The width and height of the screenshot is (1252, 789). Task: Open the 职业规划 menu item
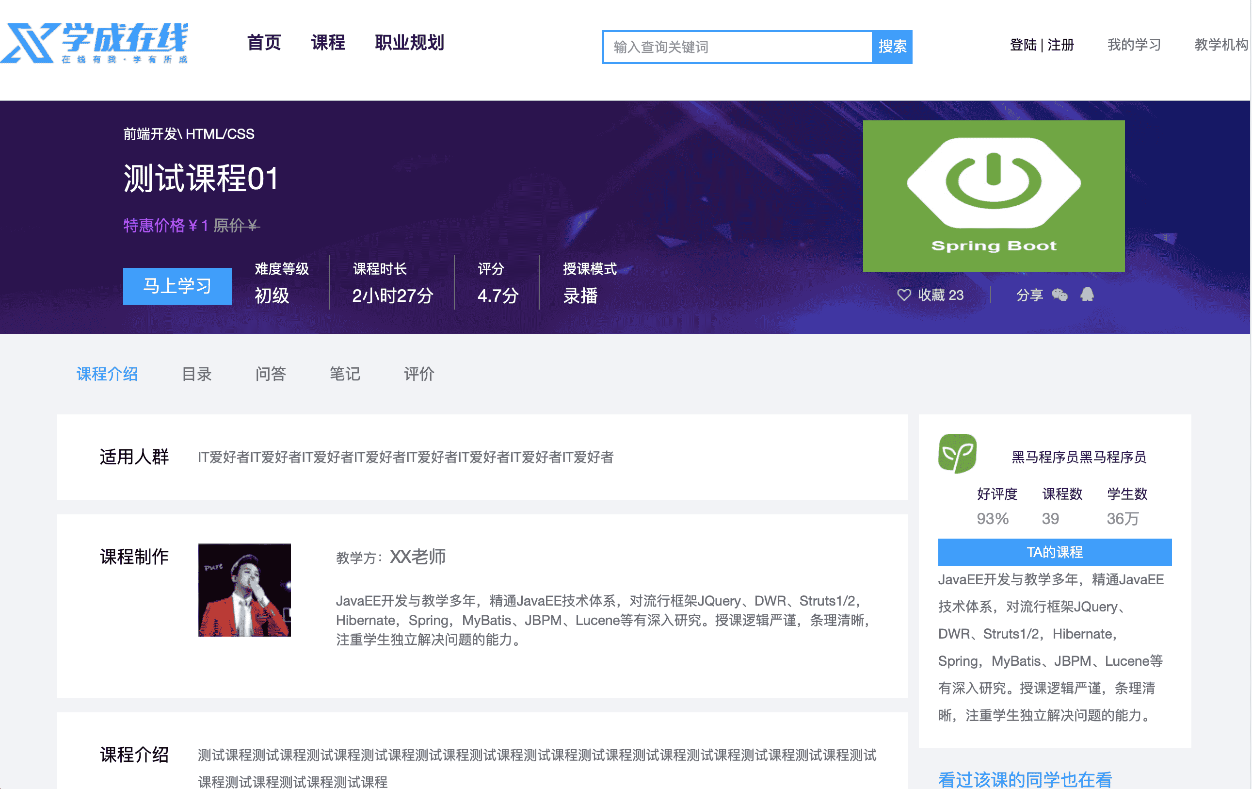pos(410,43)
